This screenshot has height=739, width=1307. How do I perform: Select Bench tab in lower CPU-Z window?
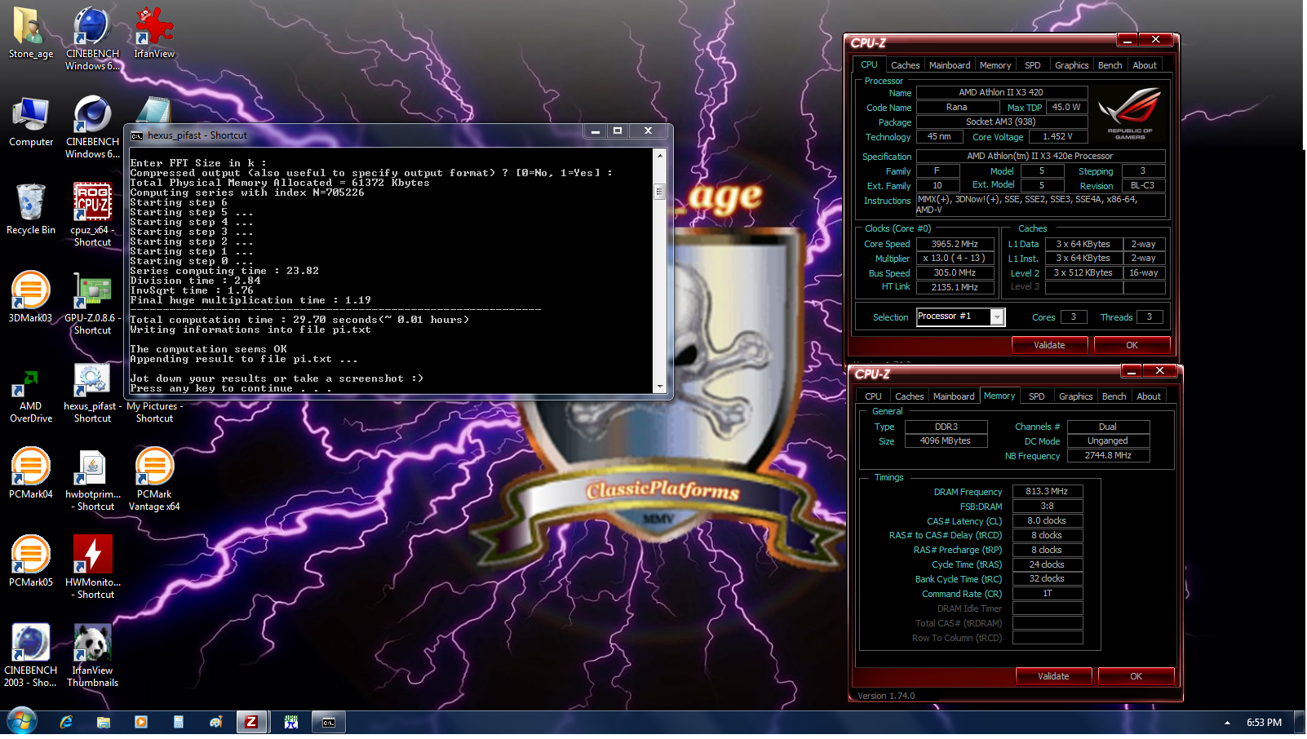tap(1114, 396)
